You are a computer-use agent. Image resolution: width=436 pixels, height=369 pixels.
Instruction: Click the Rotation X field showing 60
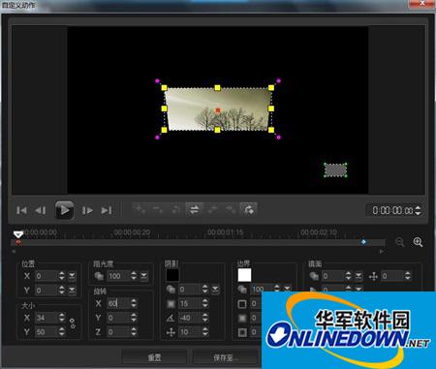[x=118, y=303]
